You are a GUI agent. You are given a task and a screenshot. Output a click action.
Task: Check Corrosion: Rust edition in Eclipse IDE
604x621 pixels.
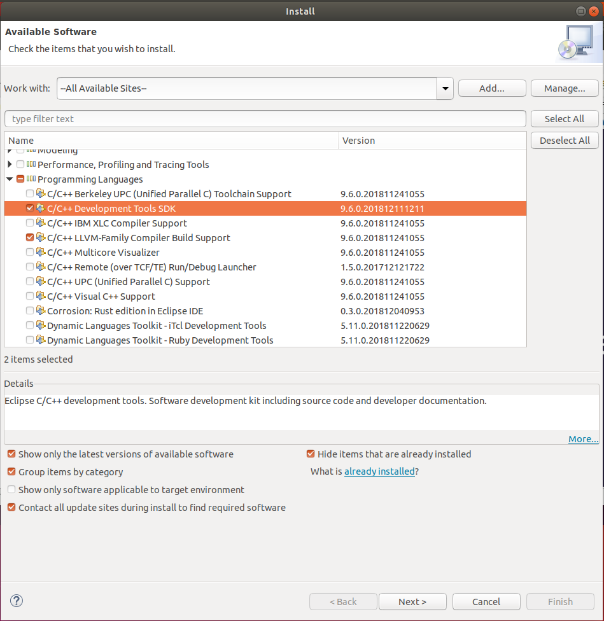[x=30, y=311]
